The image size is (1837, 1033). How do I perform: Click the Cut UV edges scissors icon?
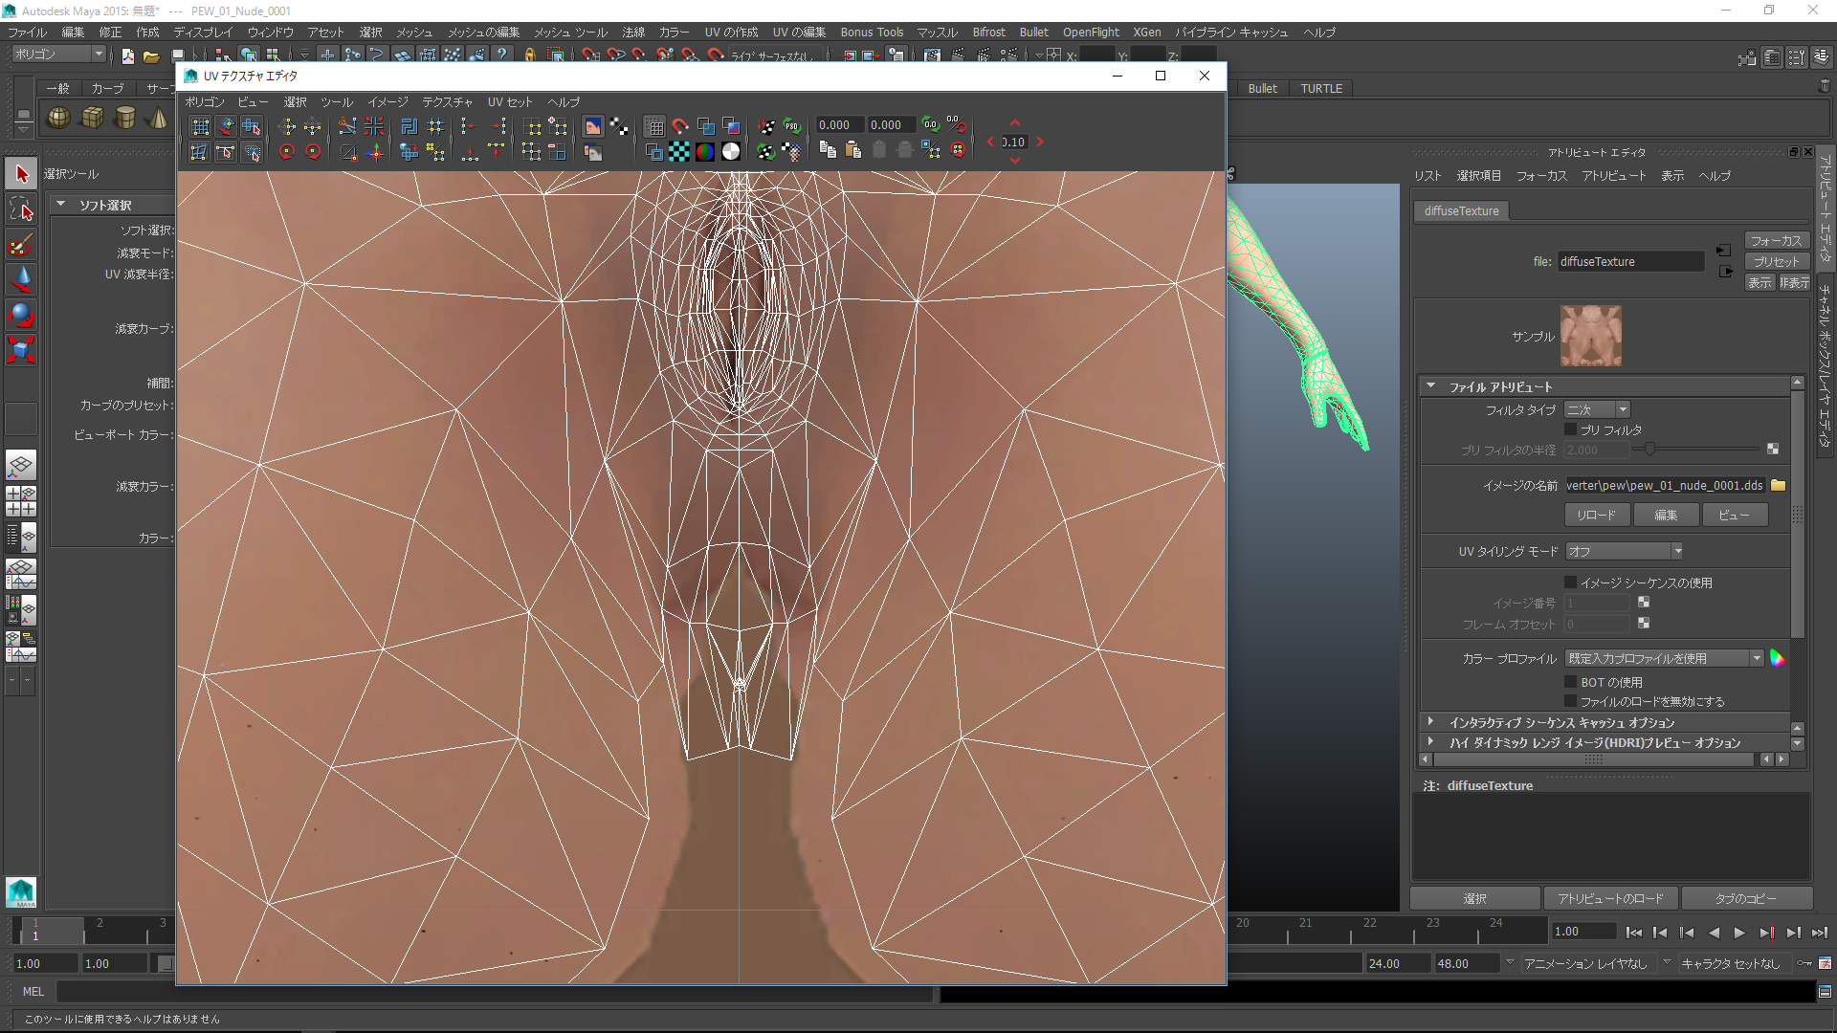tap(347, 126)
